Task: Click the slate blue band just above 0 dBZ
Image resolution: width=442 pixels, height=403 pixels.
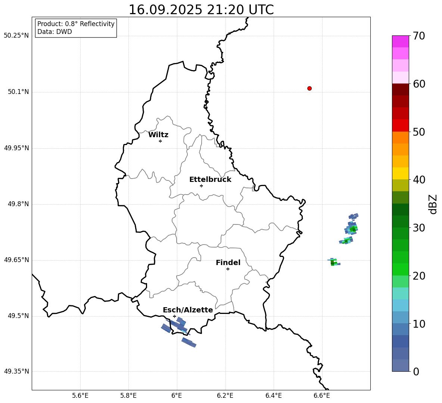Action: [400, 365]
